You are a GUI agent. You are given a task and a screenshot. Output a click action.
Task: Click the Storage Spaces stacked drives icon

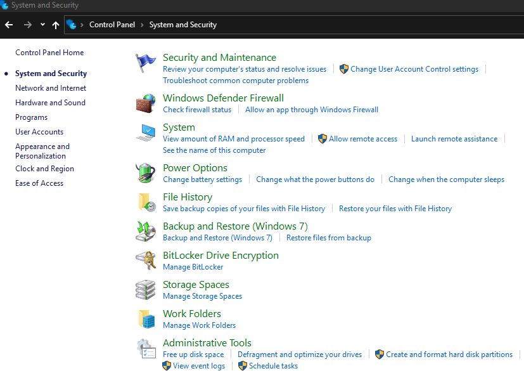[x=145, y=289]
